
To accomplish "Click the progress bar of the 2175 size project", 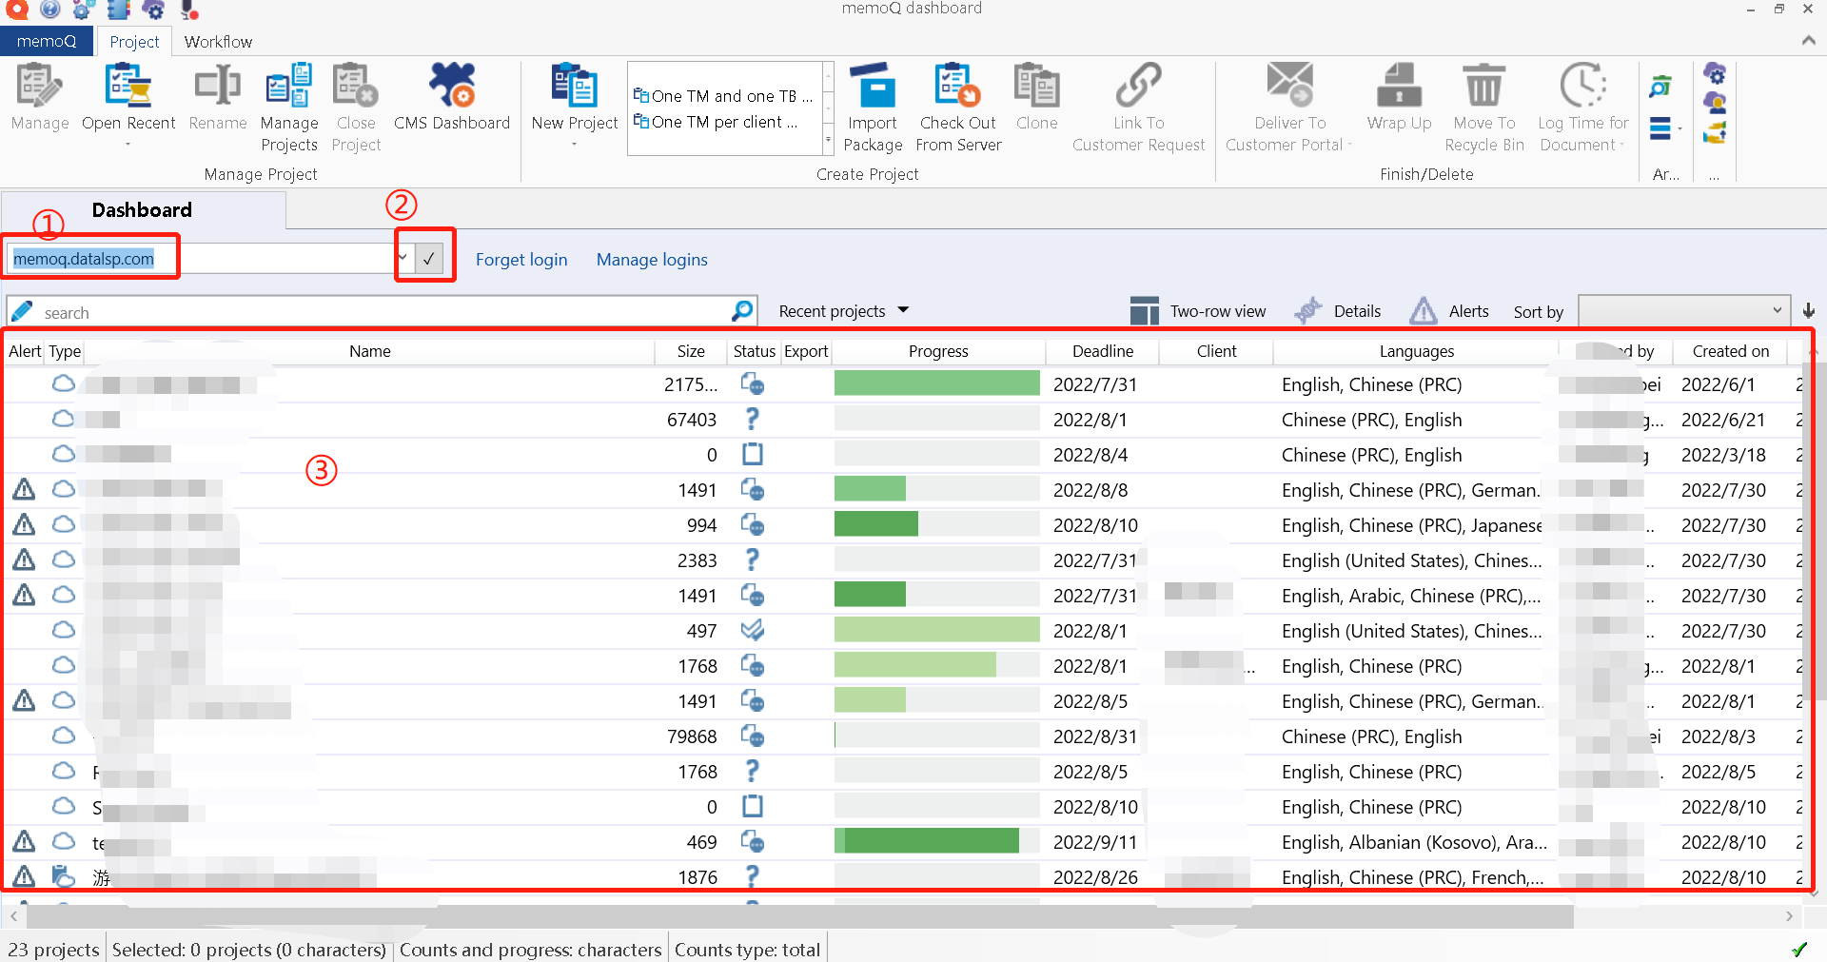I will [937, 383].
